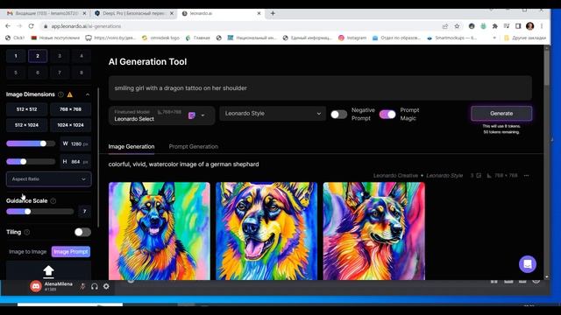Click the width value field 1280

click(75, 143)
